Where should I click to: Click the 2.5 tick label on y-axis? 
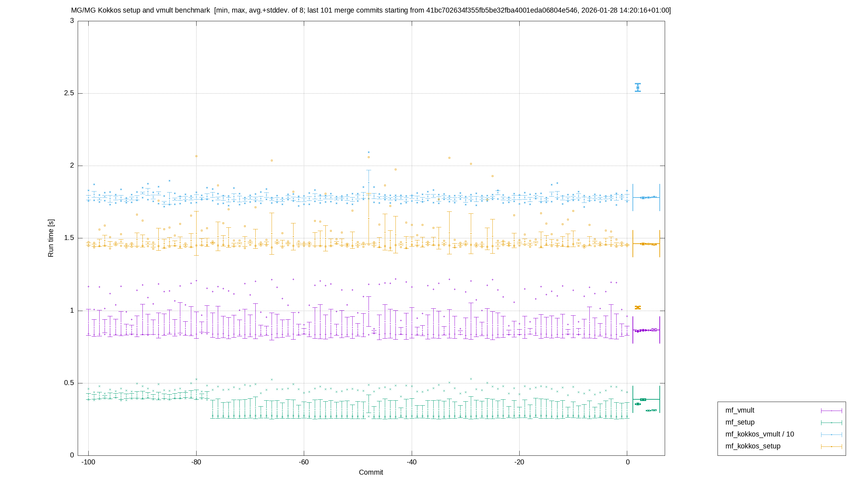click(69, 93)
